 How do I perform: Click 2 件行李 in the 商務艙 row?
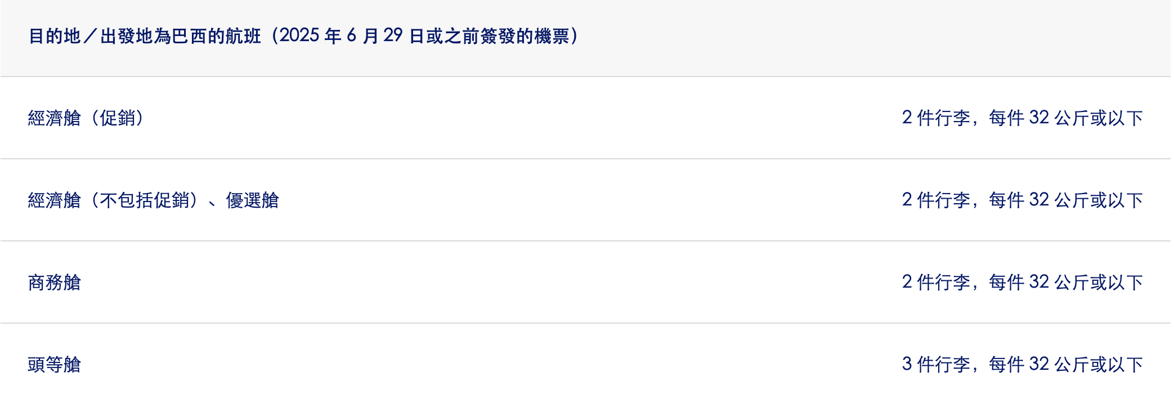coord(936,283)
